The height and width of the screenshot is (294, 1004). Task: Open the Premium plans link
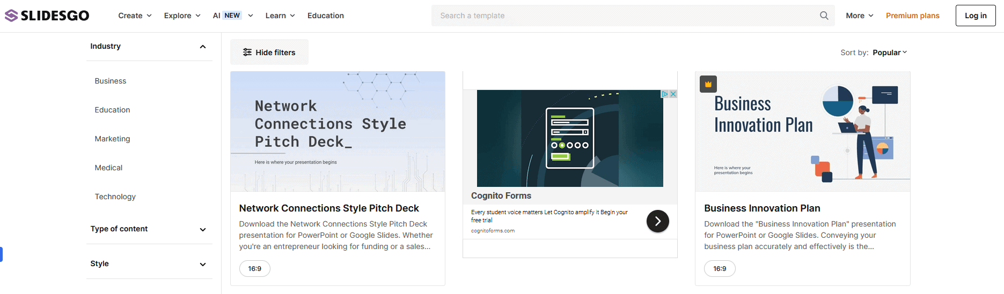click(x=912, y=16)
